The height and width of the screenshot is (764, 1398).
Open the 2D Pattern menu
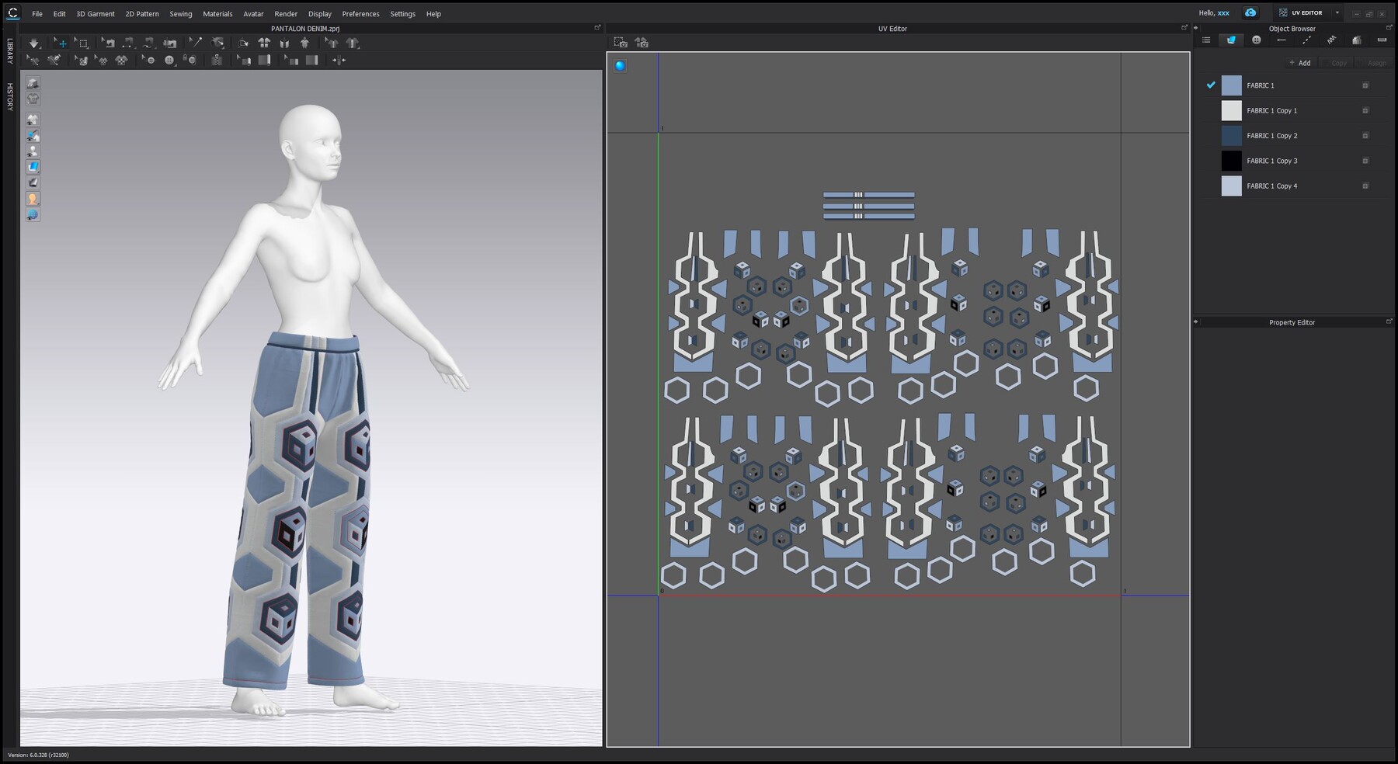[x=142, y=13]
